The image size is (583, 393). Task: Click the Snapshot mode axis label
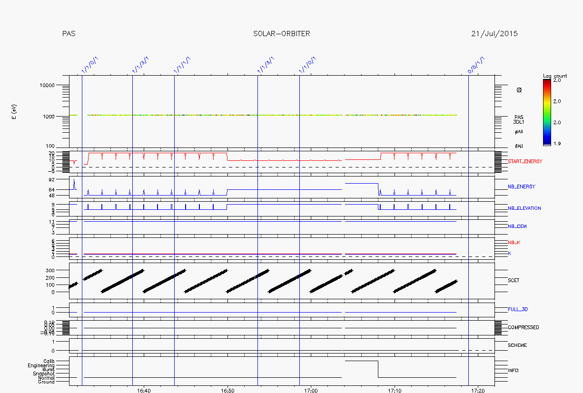pyautogui.click(x=44, y=374)
